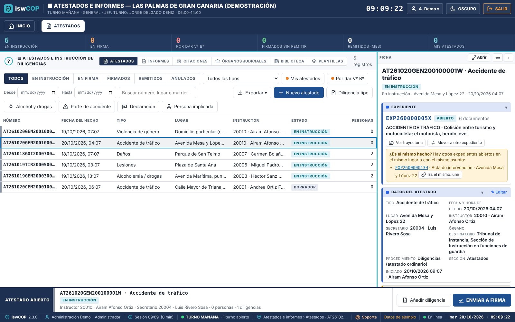Click the Añadir diligencia button
The height and width of the screenshot is (322, 515).
tap(424, 300)
